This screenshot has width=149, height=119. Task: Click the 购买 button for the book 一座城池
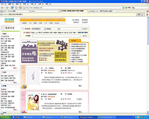pyautogui.click(x=79, y=73)
